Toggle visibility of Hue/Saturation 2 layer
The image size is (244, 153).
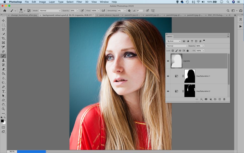(x=168, y=91)
